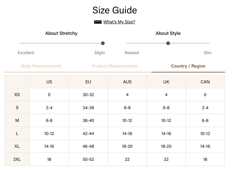Click the Excellent label under About Stretchy
The height and width of the screenshot is (172, 229).
(26, 53)
